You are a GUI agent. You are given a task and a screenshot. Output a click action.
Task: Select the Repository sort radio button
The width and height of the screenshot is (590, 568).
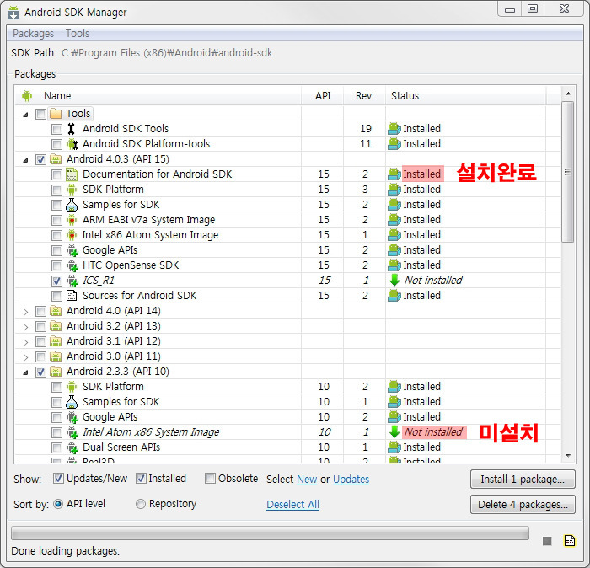click(141, 504)
